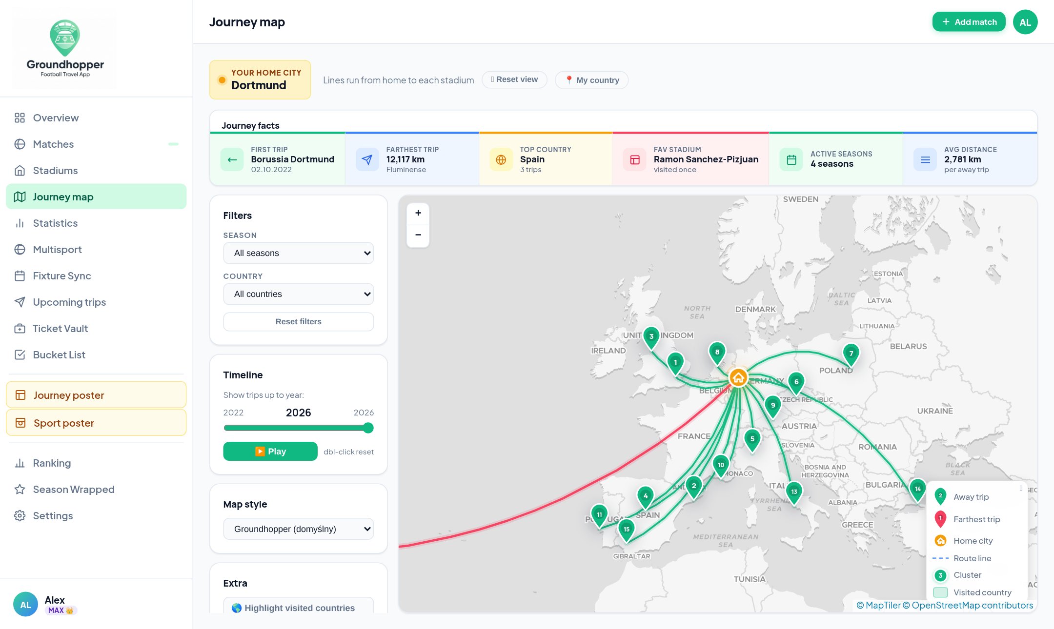Image resolution: width=1054 pixels, height=629 pixels.
Task: Click Add match button
Action: [x=969, y=22]
